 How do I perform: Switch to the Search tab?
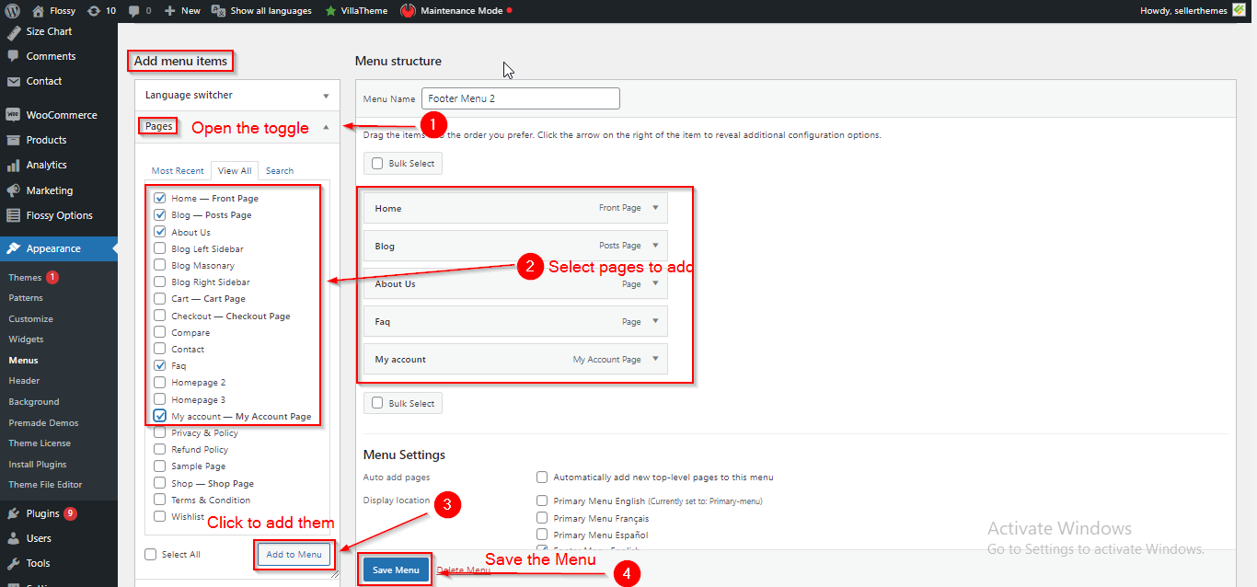[x=280, y=170]
